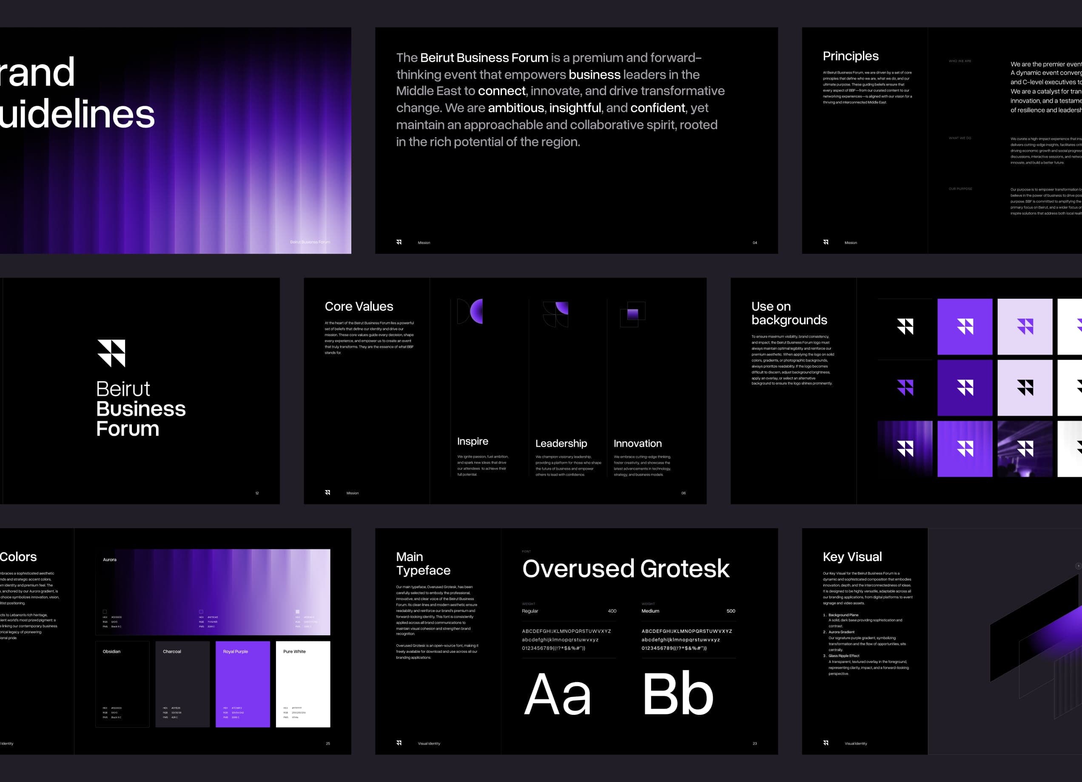The width and height of the screenshot is (1082, 782).
Task: Click the small logo in Core Values footer
Action: tap(328, 493)
